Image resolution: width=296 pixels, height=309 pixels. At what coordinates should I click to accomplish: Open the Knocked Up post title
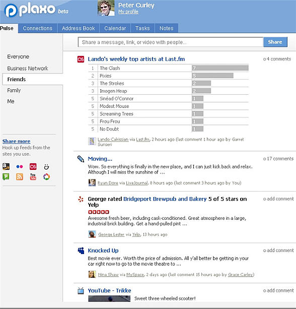pos(103,251)
